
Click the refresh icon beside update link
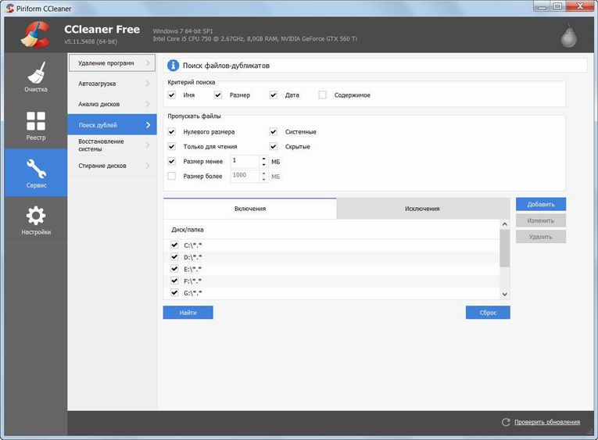coord(506,422)
